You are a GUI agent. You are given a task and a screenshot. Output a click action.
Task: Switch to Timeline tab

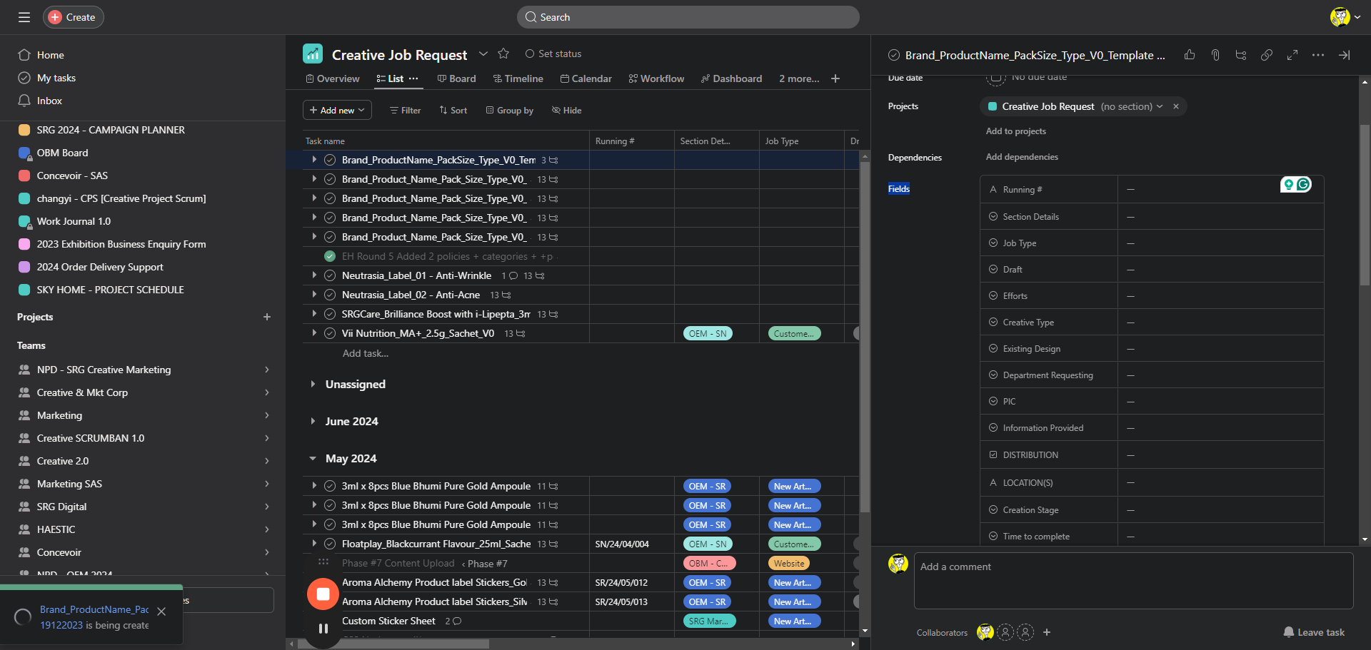518,78
